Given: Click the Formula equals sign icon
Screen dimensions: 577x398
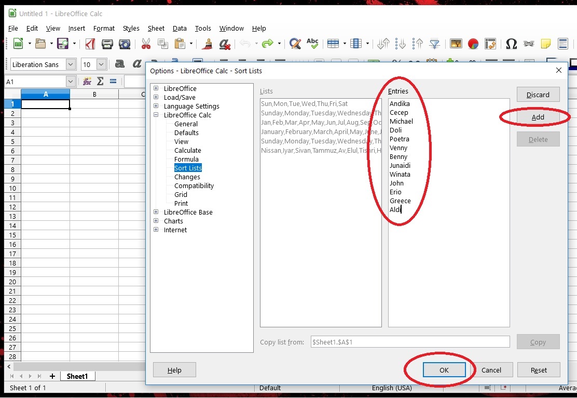Looking at the screenshot, I should pos(113,82).
